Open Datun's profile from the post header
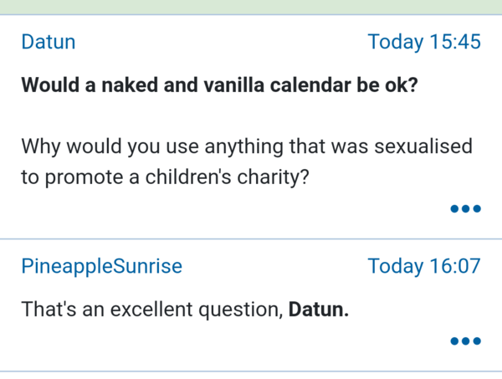 48,42
